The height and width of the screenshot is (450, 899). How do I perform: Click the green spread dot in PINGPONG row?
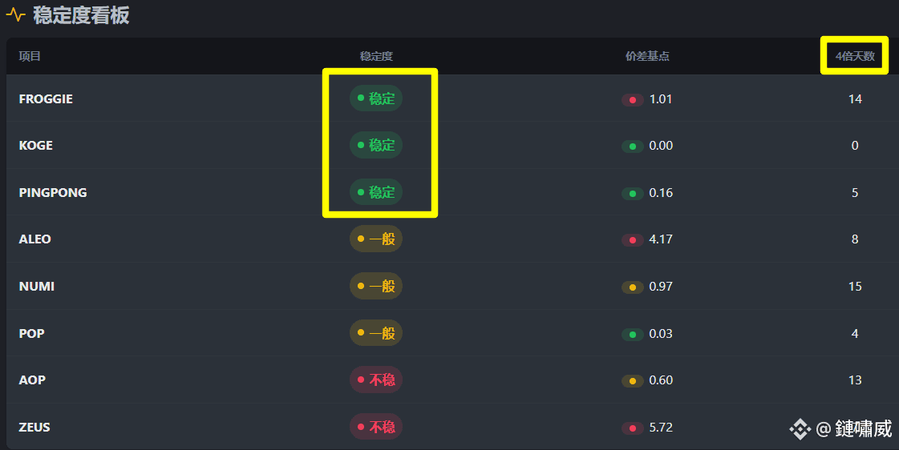click(x=633, y=194)
